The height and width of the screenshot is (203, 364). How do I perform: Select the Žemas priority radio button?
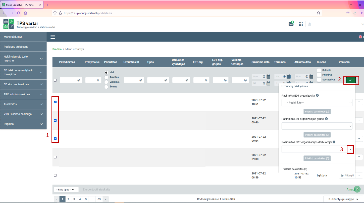click(106, 87)
